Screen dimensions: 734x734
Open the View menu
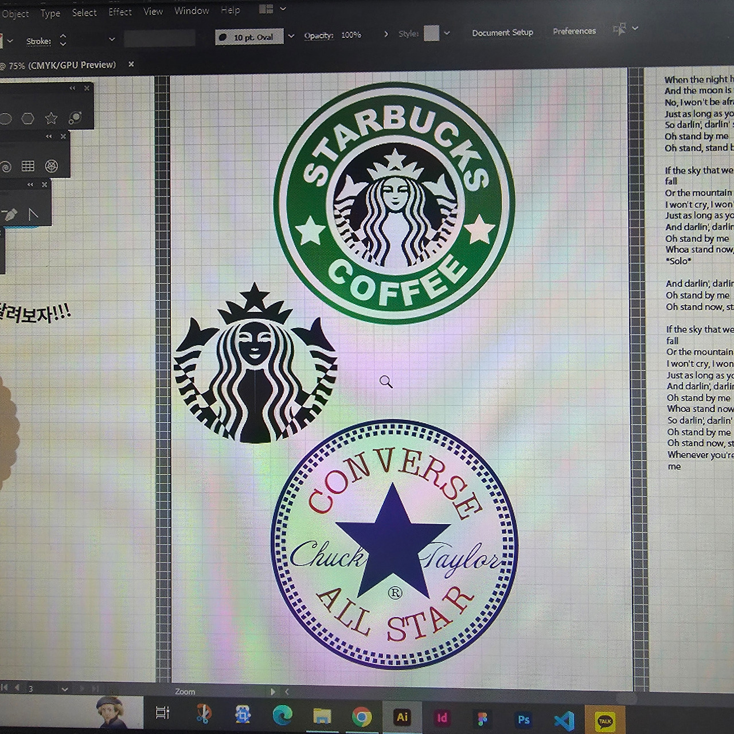153,11
